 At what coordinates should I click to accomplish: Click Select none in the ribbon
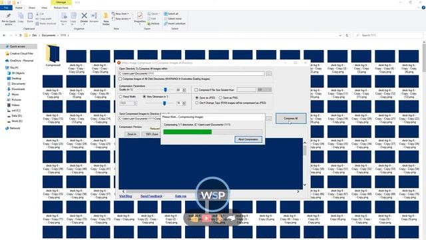coord(173,19)
